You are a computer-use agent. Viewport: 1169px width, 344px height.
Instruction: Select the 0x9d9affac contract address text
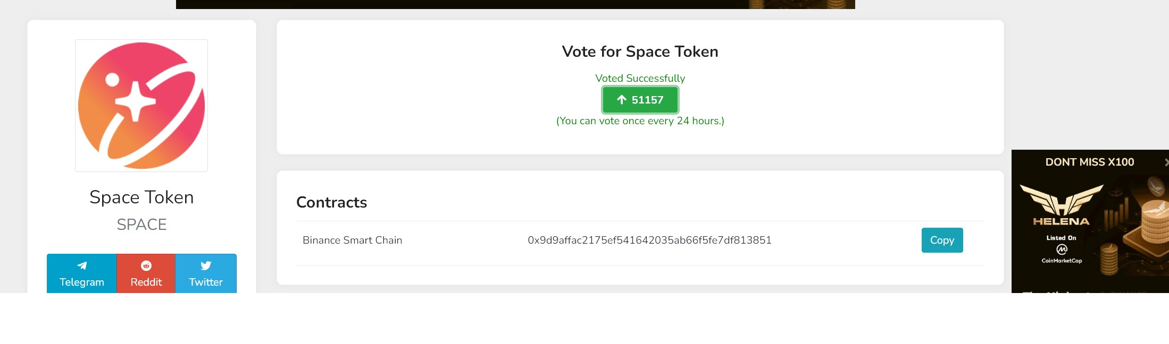click(x=649, y=240)
